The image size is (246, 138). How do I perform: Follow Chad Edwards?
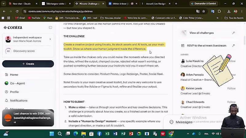click(232, 102)
